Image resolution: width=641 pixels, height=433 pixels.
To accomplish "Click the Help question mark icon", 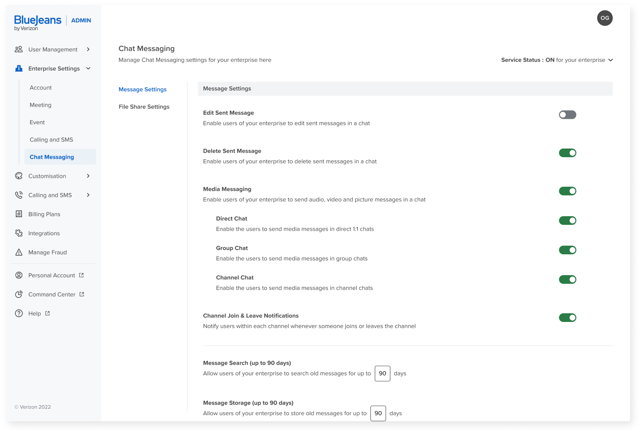I will point(18,313).
